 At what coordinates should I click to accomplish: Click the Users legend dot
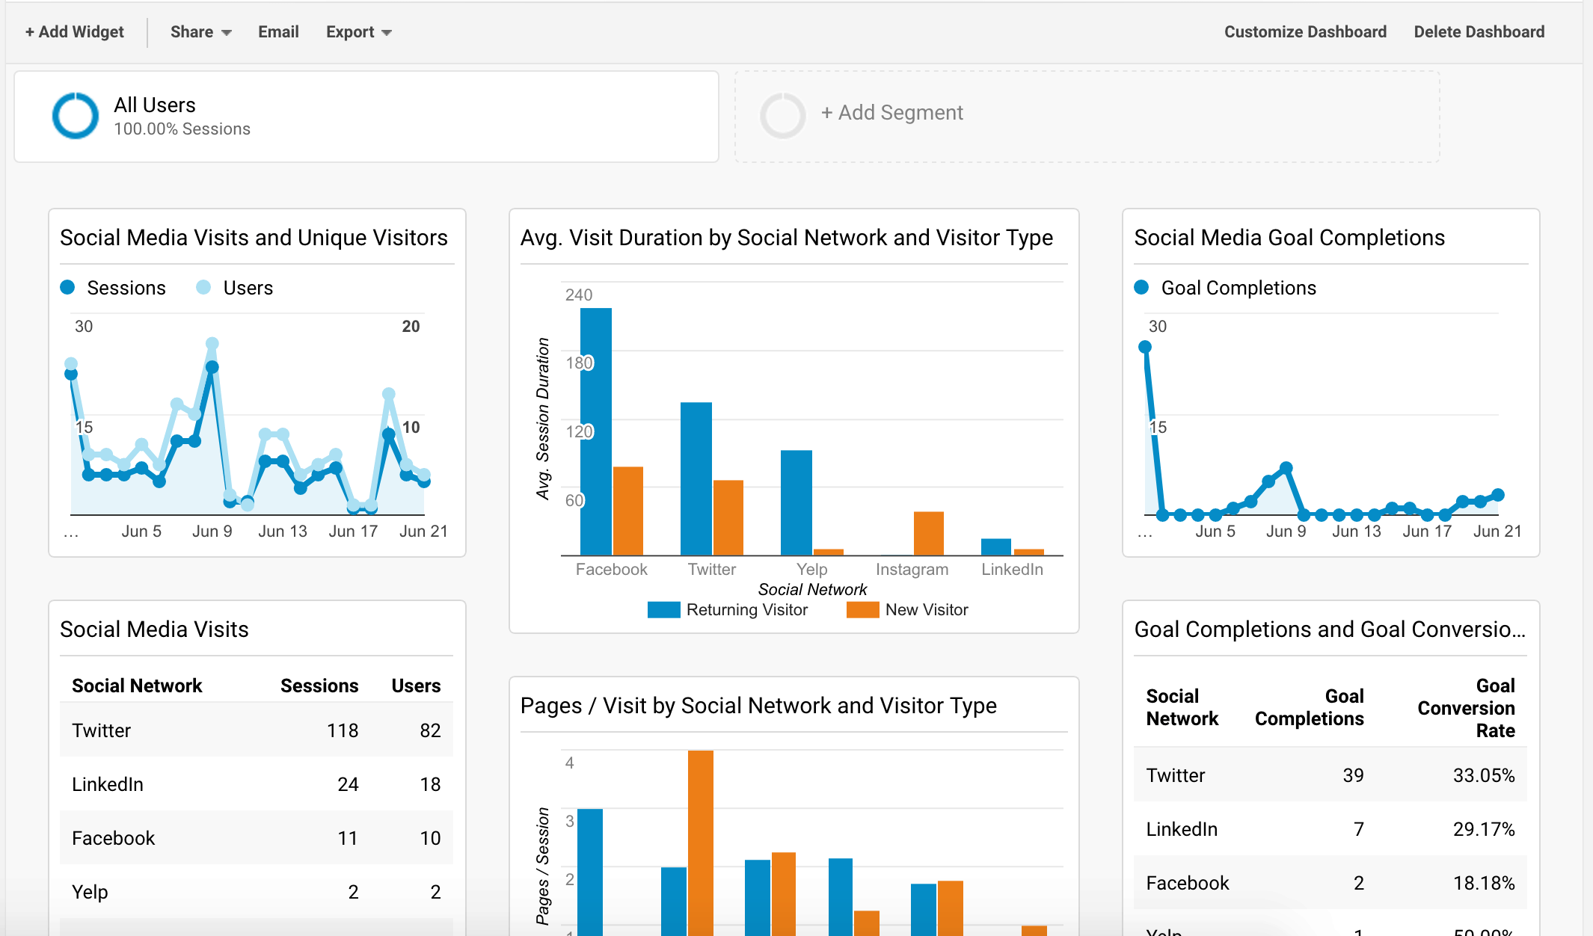pos(203,288)
